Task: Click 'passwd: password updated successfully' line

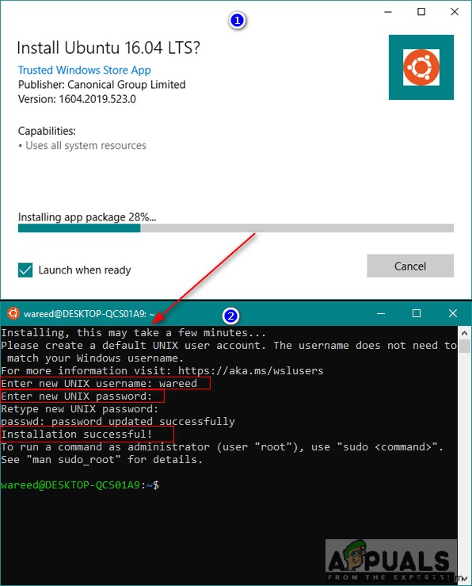Action: click(118, 422)
